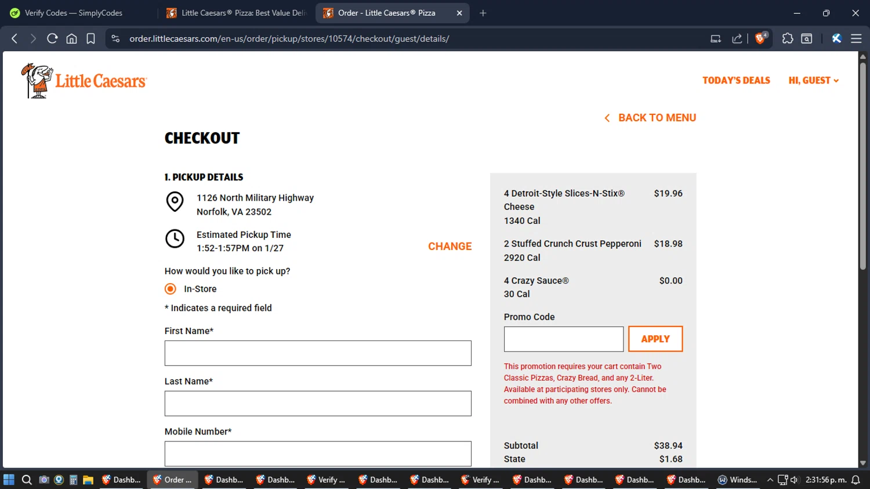Close the Order - Little Caesars tab
Screen dimensions: 870x489
pyautogui.click(x=459, y=13)
